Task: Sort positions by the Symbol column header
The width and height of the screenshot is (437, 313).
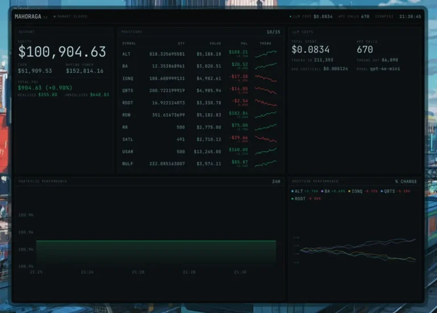Action: click(129, 43)
